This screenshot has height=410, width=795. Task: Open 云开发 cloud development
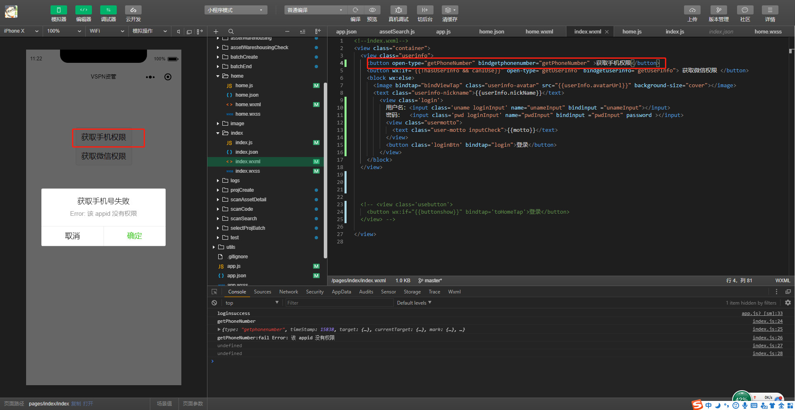coord(133,10)
